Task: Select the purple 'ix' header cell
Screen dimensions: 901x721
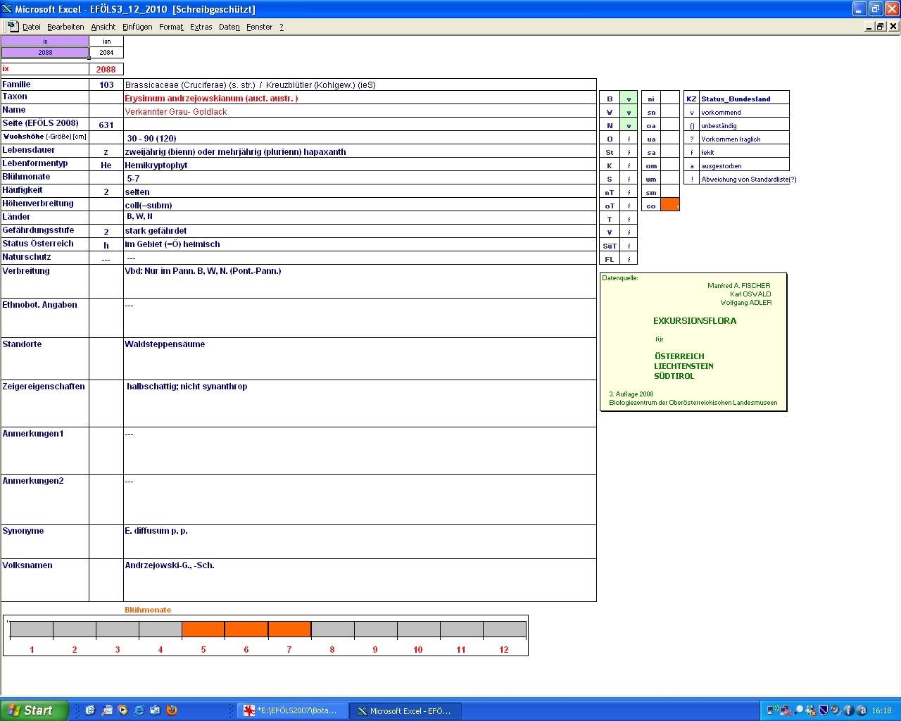Action: click(x=45, y=42)
